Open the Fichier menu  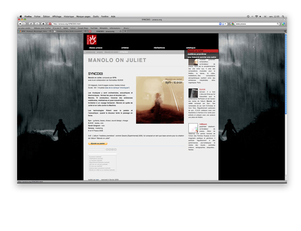tap(37, 17)
